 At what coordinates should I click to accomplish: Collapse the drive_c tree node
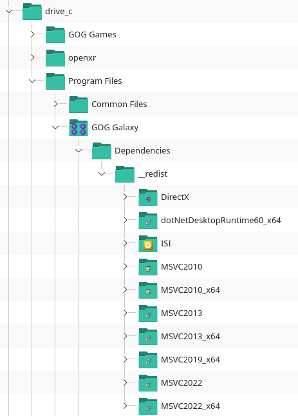(x=9, y=11)
